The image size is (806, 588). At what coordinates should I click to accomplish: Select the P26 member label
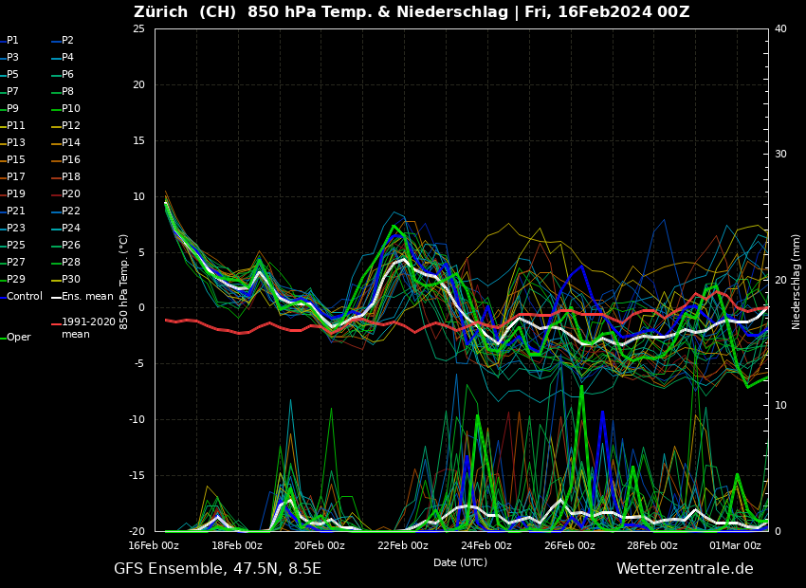[71, 246]
